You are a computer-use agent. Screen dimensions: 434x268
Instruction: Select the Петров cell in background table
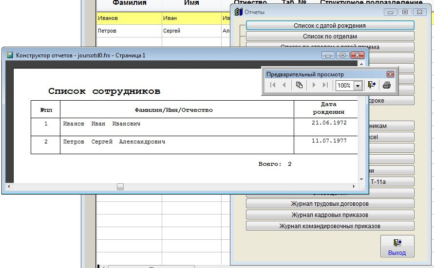pyautogui.click(x=129, y=31)
